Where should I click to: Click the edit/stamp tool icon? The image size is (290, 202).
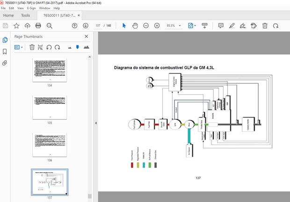click(254, 26)
